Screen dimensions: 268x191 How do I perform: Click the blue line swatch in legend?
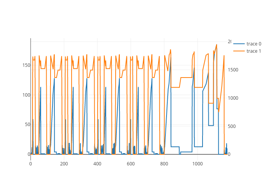(x=239, y=44)
